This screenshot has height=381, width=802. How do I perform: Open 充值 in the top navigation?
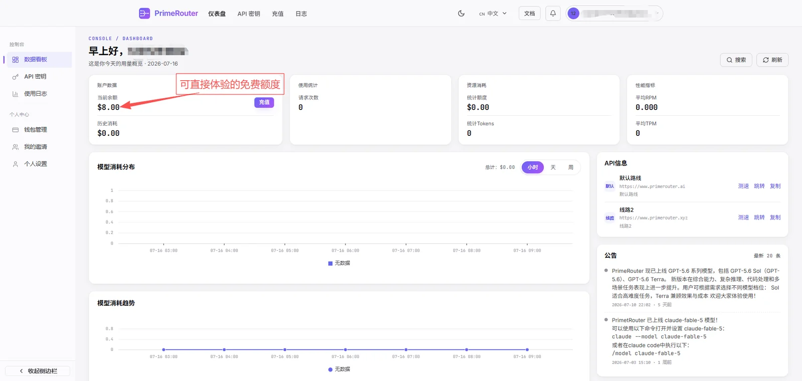pyautogui.click(x=278, y=14)
